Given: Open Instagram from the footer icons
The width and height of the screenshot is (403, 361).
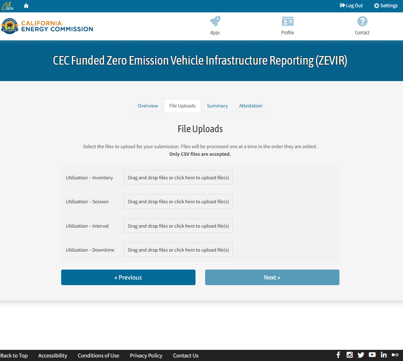Looking at the screenshot, I should (349, 355).
